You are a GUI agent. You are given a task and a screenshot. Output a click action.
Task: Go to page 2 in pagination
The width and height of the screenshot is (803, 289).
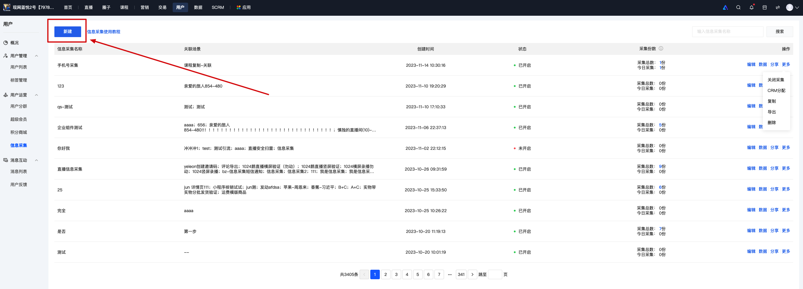coord(386,274)
